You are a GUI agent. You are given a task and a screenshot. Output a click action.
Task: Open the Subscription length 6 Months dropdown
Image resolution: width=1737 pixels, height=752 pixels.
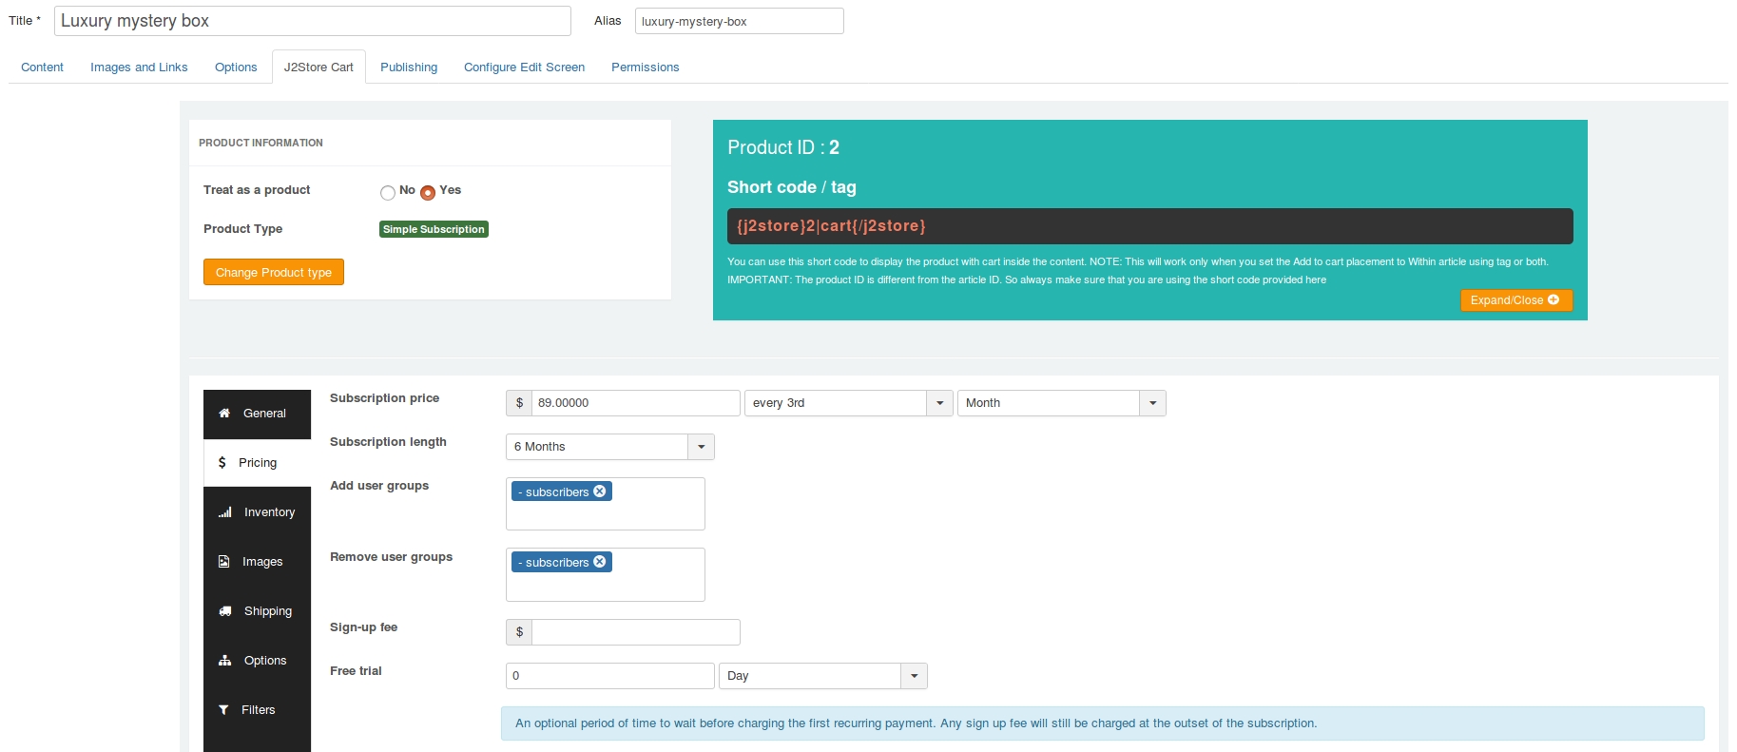point(610,447)
